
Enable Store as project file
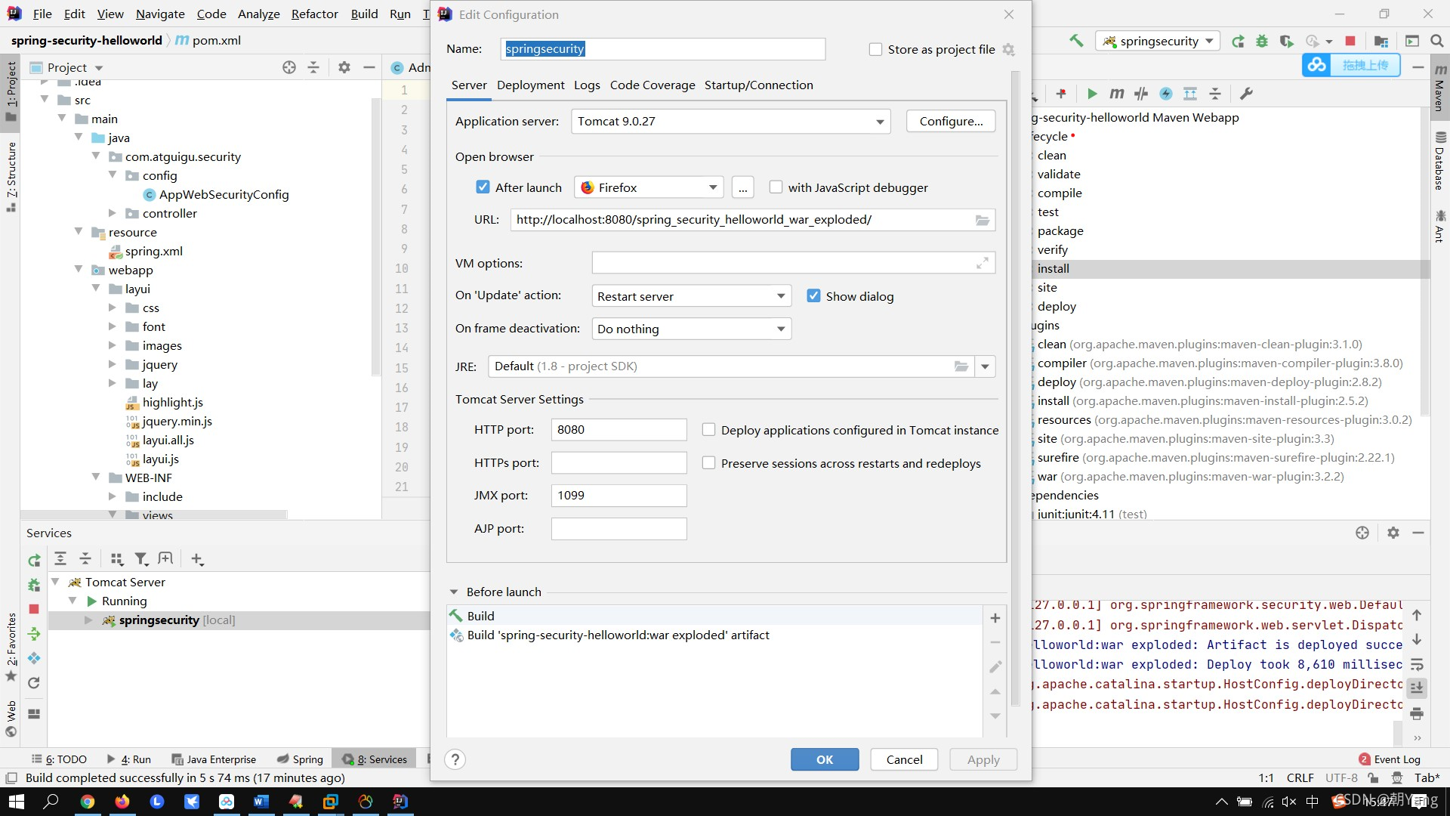[876, 49]
